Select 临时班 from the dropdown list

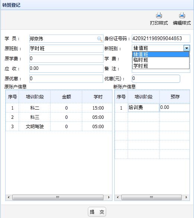tap(161, 60)
